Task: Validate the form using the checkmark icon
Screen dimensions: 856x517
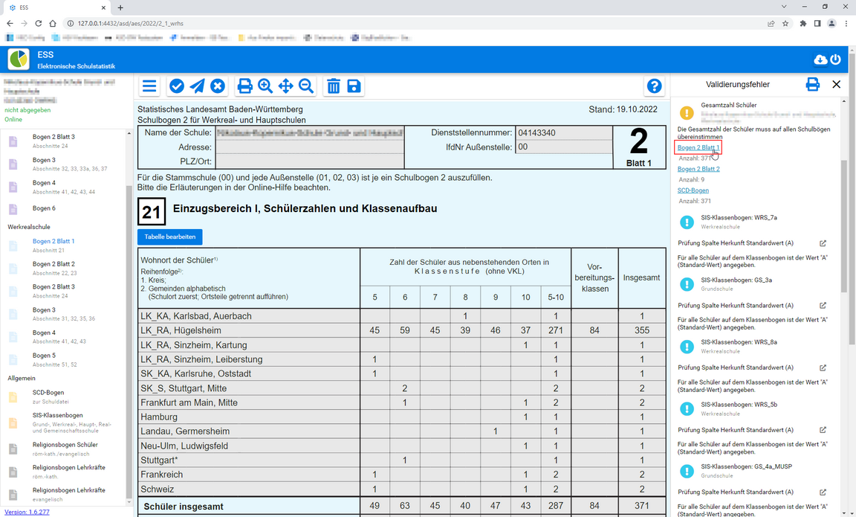Action: (177, 86)
